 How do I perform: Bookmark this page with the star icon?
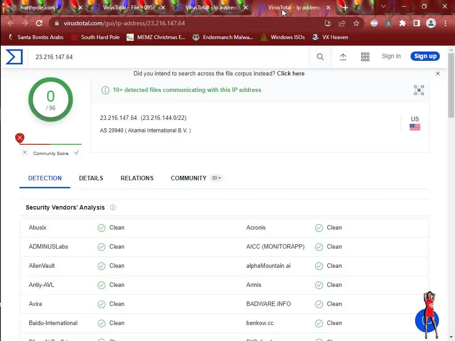click(x=356, y=23)
